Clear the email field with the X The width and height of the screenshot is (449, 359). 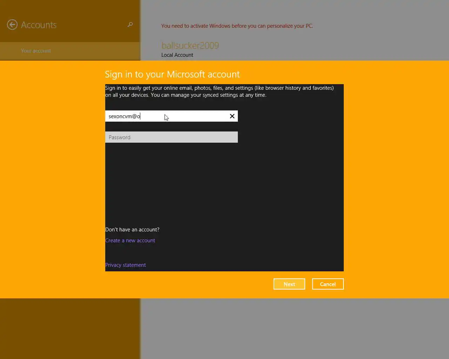click(x=232, y=116)
